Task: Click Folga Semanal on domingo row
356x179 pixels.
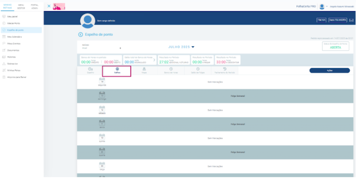Action: [238, 96]
